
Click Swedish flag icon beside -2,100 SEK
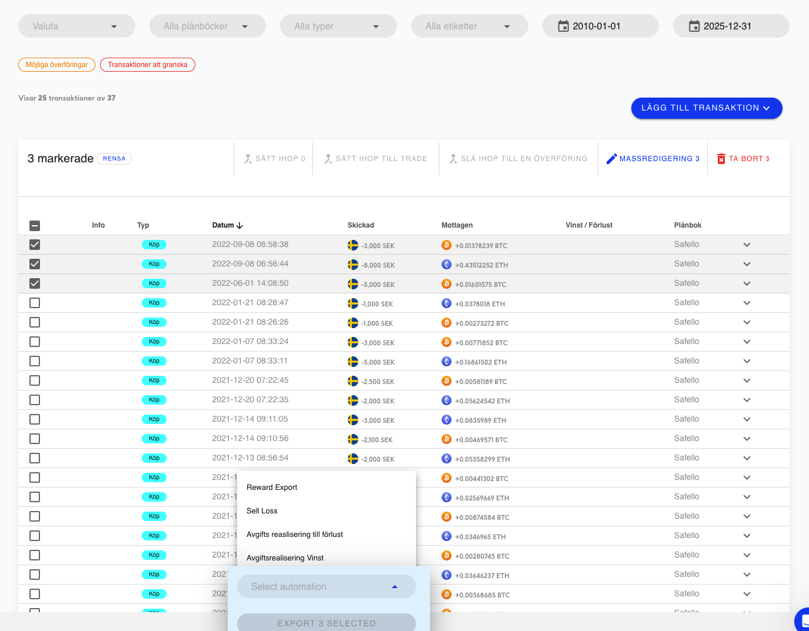tap(353, 439)
